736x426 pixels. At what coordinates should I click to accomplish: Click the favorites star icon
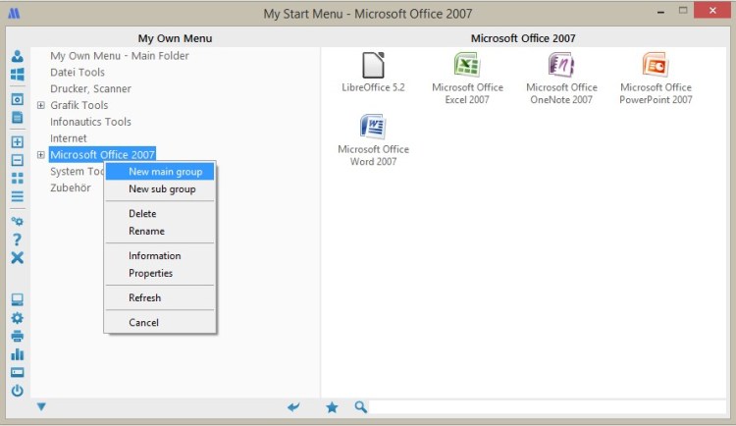click(x=332, y=407)
